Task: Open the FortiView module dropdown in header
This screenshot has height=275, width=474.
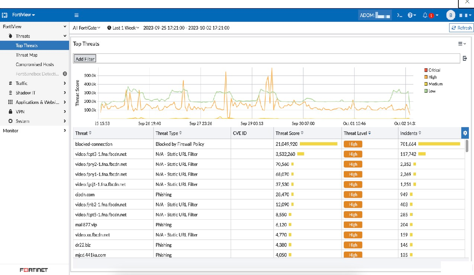Action: [23, 15]
